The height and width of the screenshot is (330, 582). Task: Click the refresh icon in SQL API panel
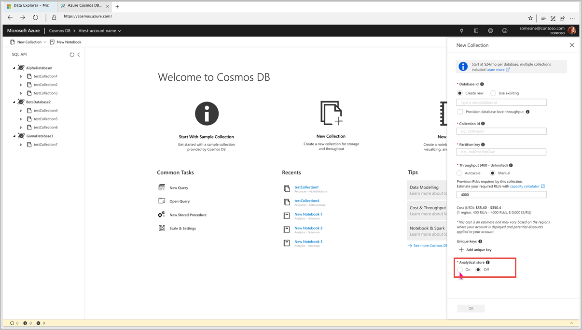[72, 55]
